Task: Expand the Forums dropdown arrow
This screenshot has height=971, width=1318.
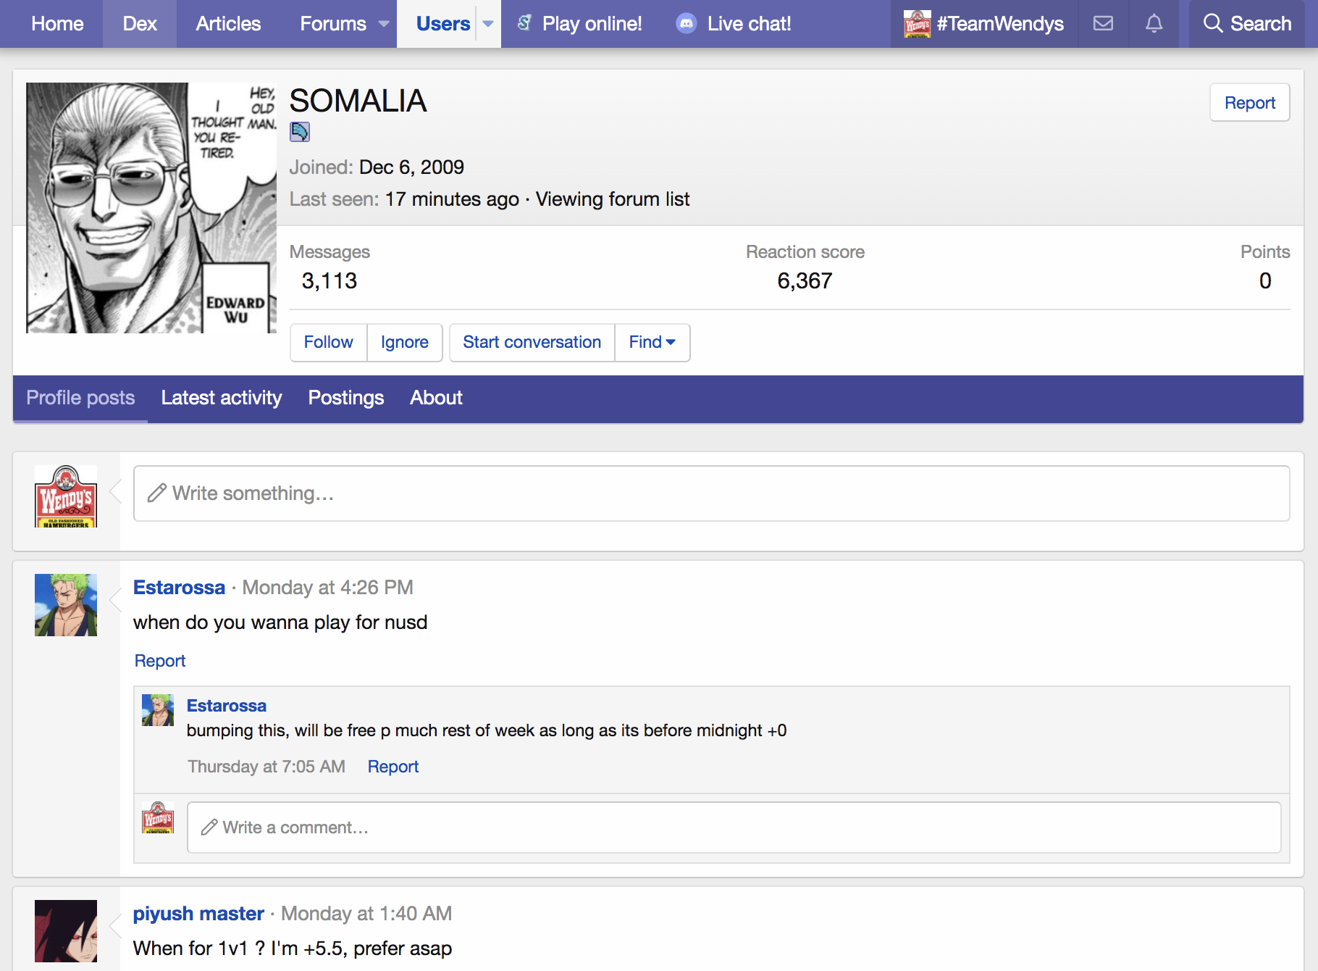Action: click(x=384, y=24)
